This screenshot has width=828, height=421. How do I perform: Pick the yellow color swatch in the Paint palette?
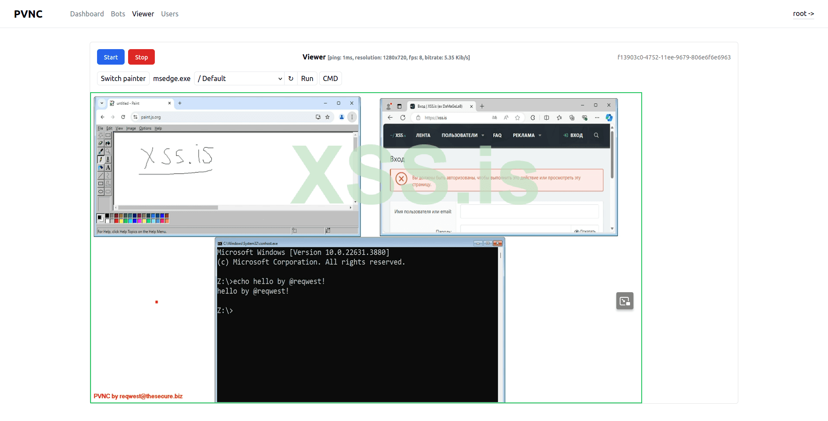[121, 221]
